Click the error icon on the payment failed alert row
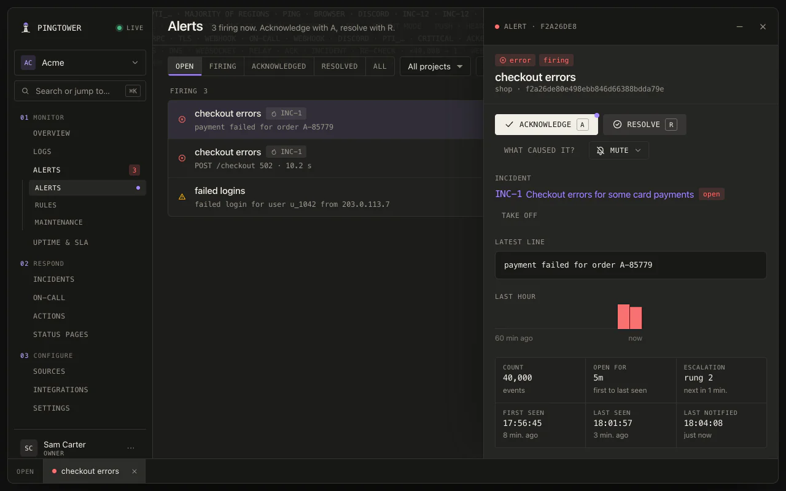786x491 pixels. click(182, 120)
